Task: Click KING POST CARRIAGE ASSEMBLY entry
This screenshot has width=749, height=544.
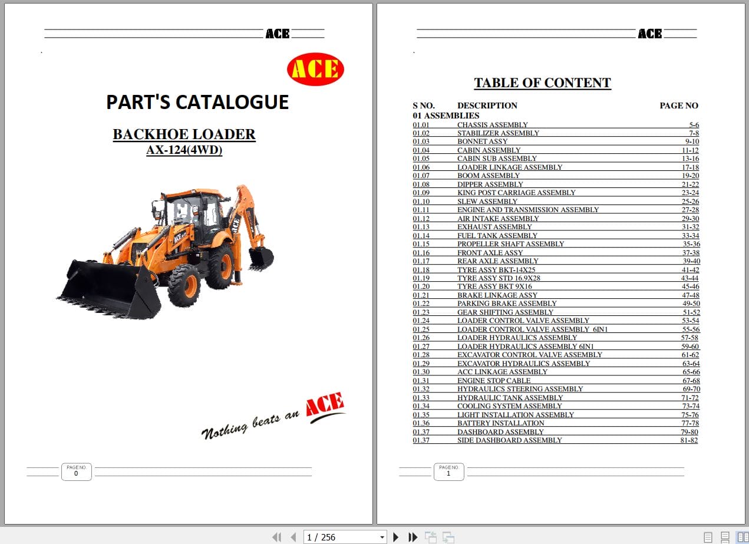Action: (516, 193)
